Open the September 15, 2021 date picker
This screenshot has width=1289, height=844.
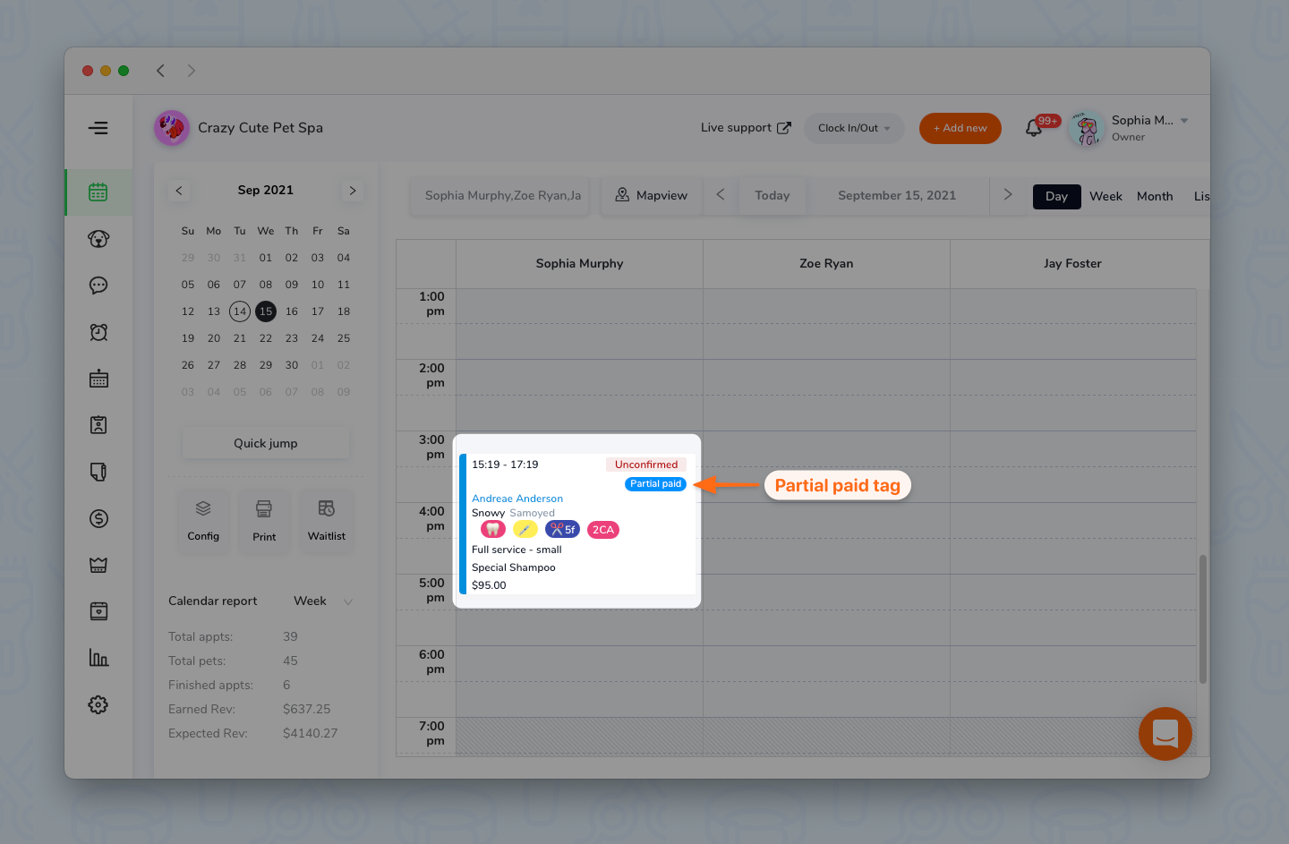point(897,196)
